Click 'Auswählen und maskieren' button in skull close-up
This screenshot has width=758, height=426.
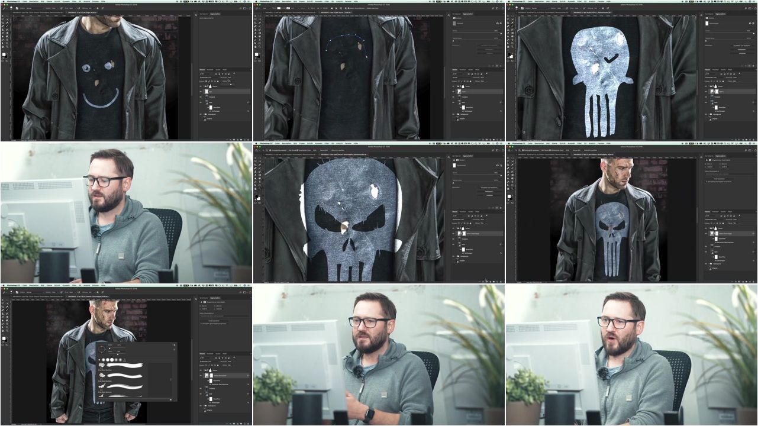(489, 188)
